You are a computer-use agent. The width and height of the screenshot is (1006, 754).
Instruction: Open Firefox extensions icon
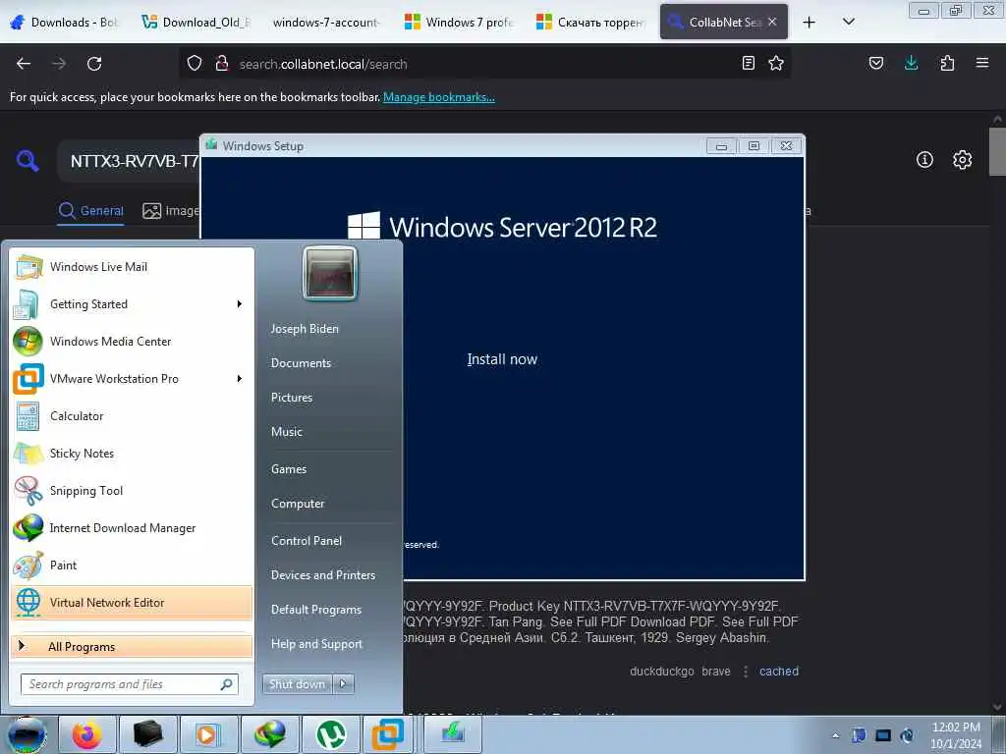pyautogui.click(x=947, y=63)
